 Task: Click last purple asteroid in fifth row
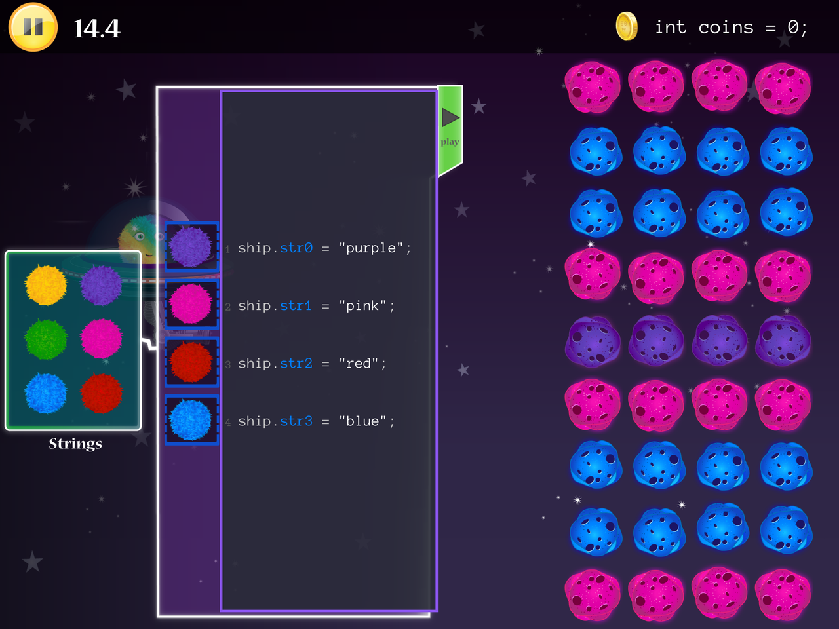(x=783, y=341)
